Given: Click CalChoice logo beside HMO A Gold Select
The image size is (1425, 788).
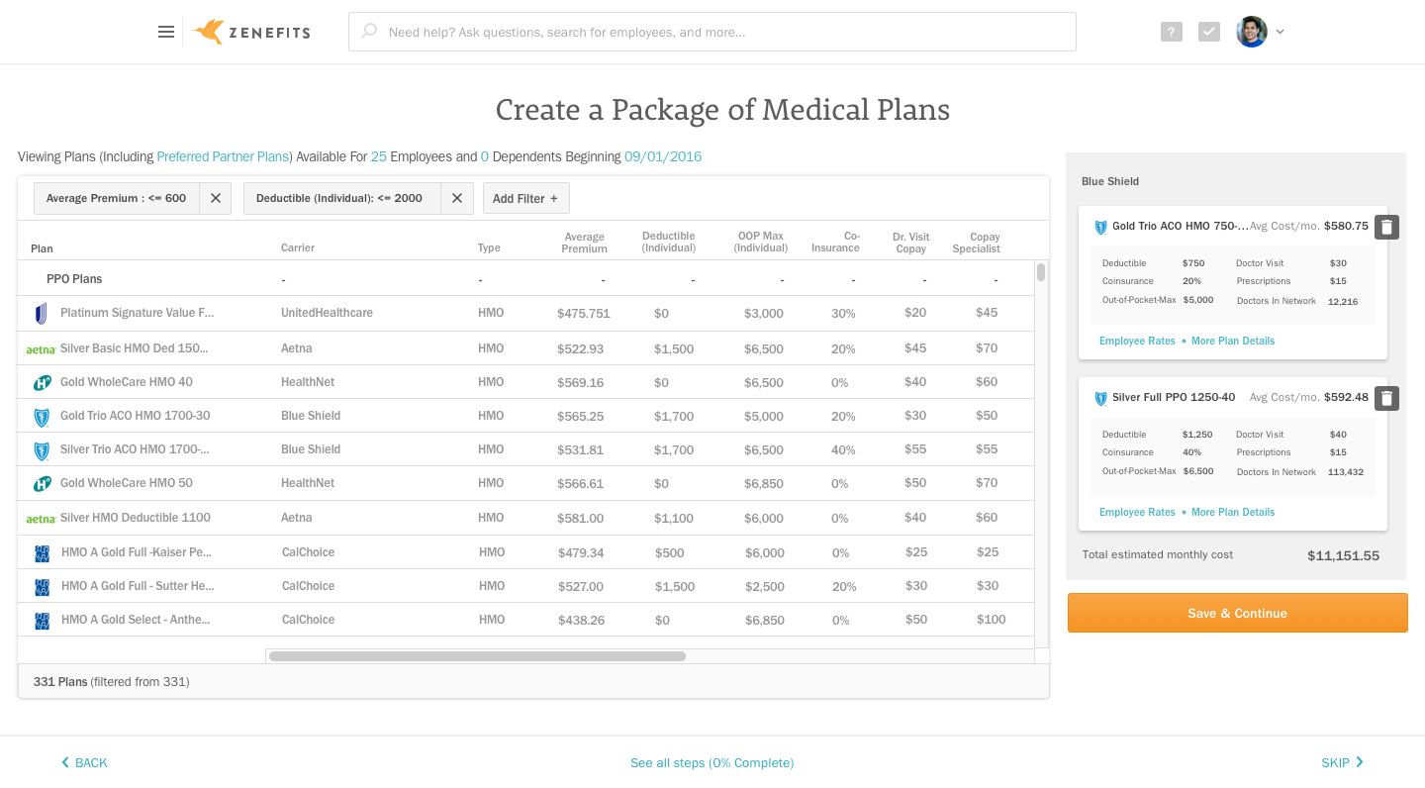Looking at the screenshot, I should point(43,621).
